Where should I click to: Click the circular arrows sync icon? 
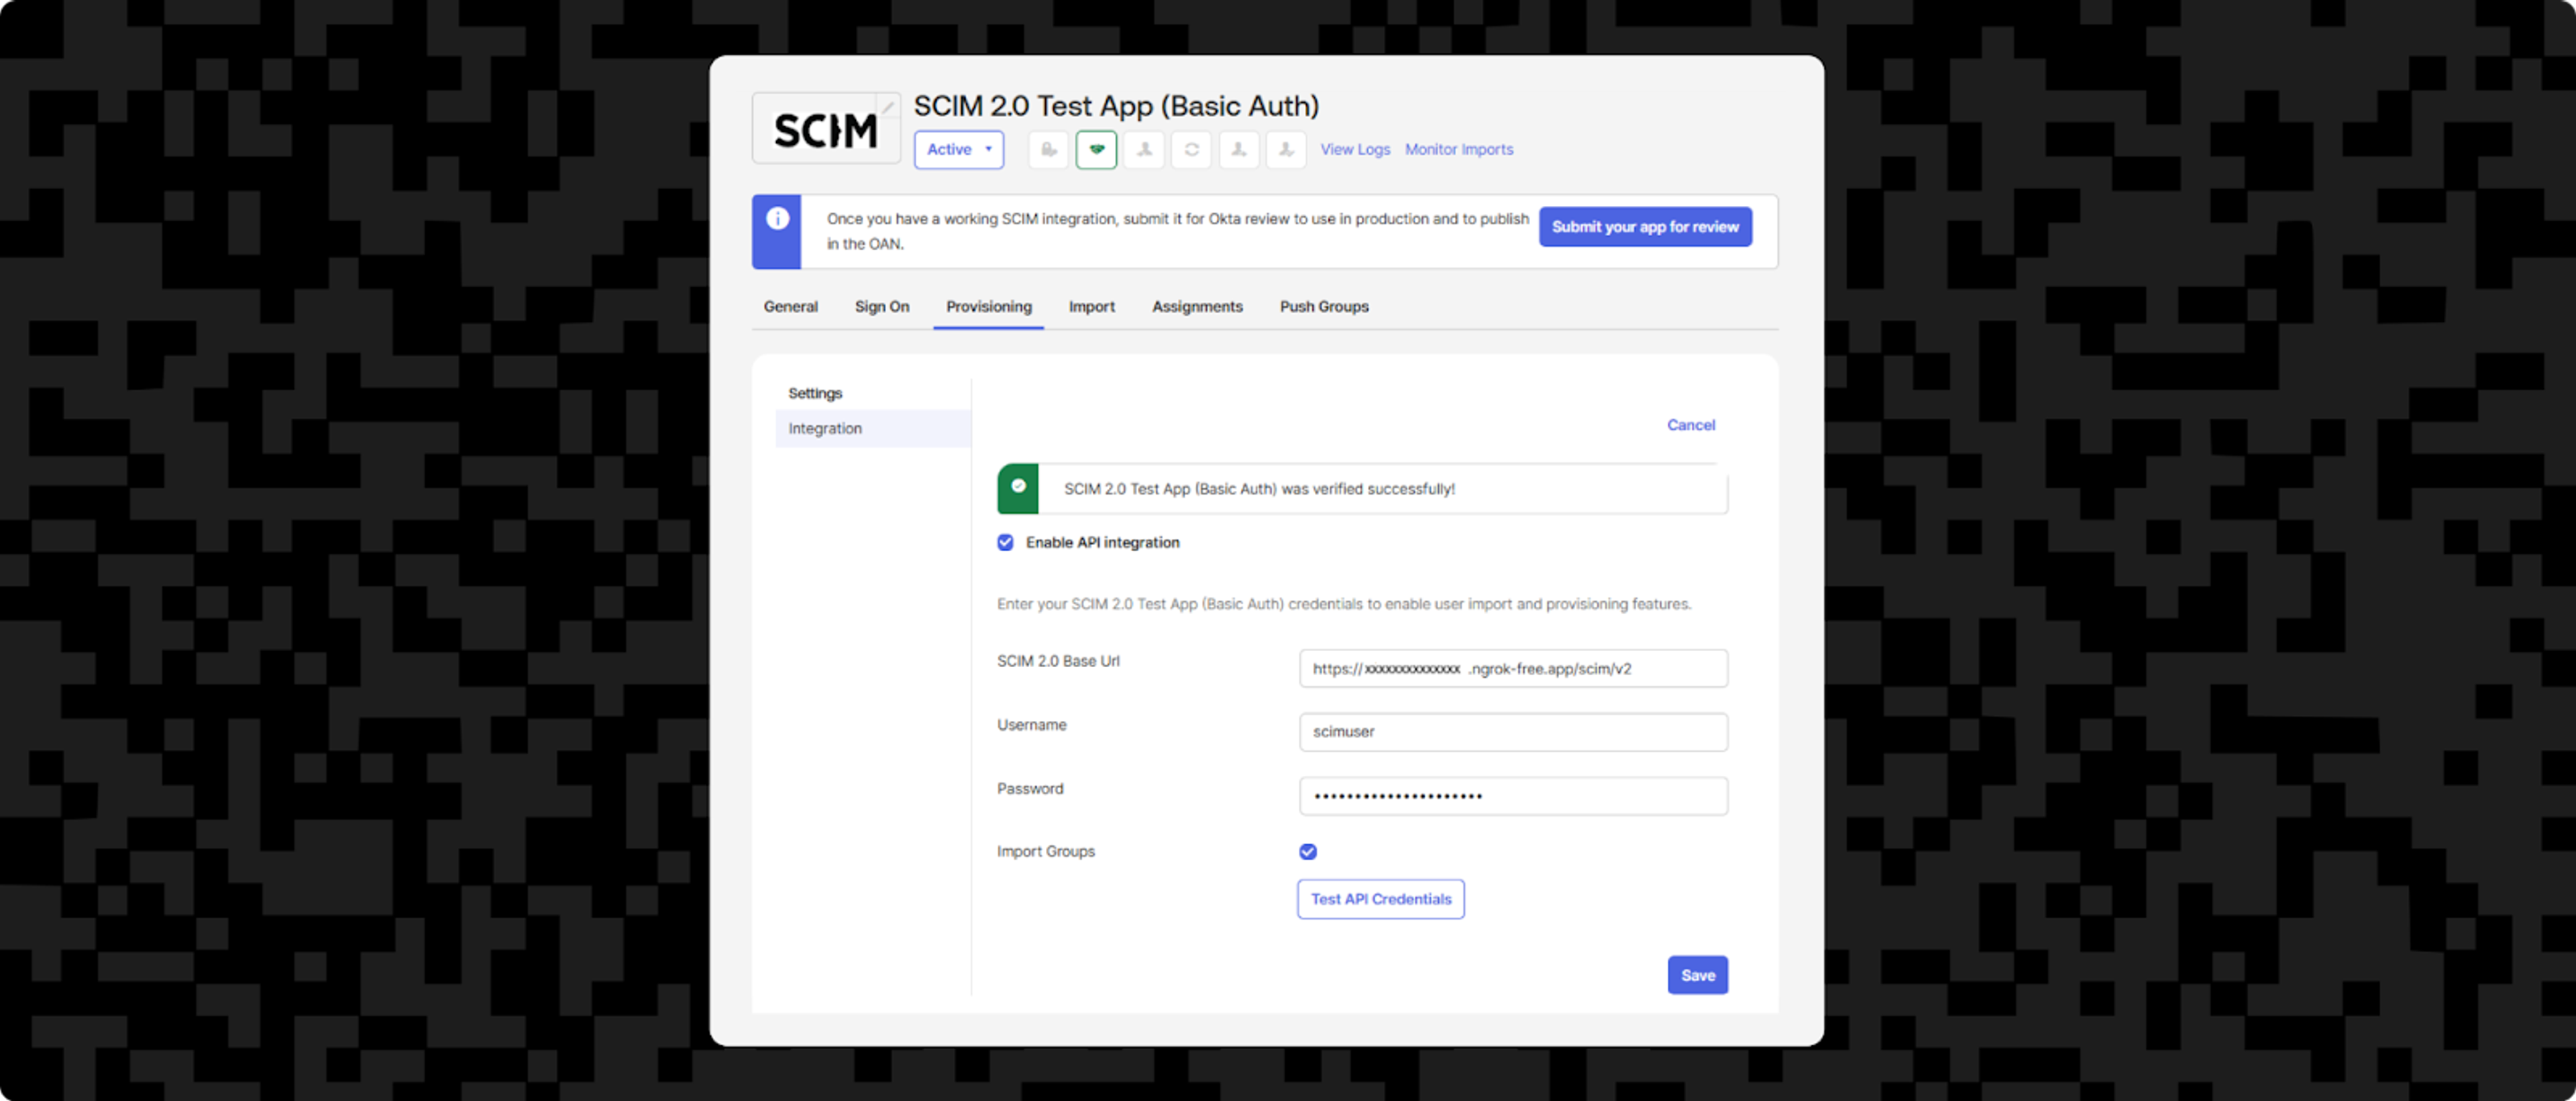pyautogui.click(x=1191, y=149)
